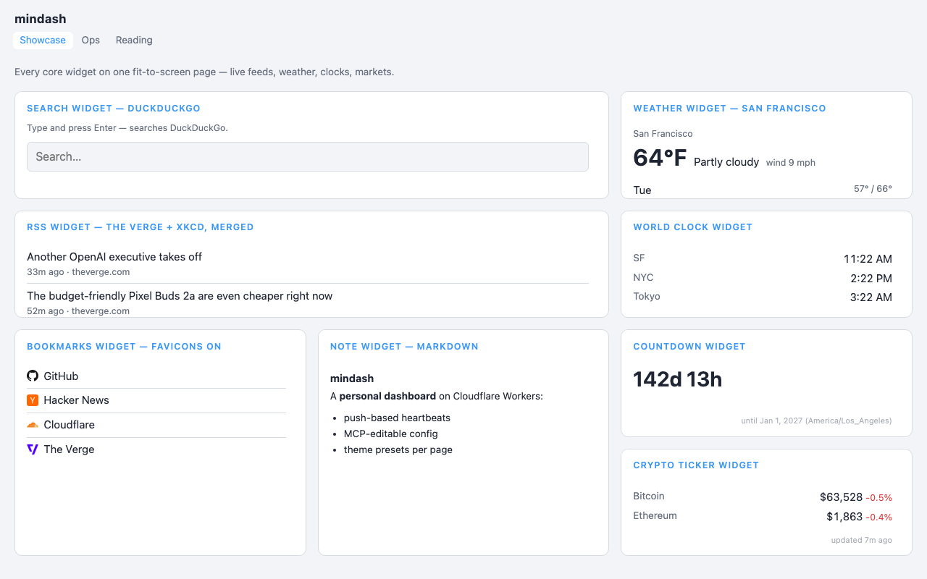Click the Cloudflare cloud favicon
Viewport: 927px width, 579px height.
coord(33,425)
